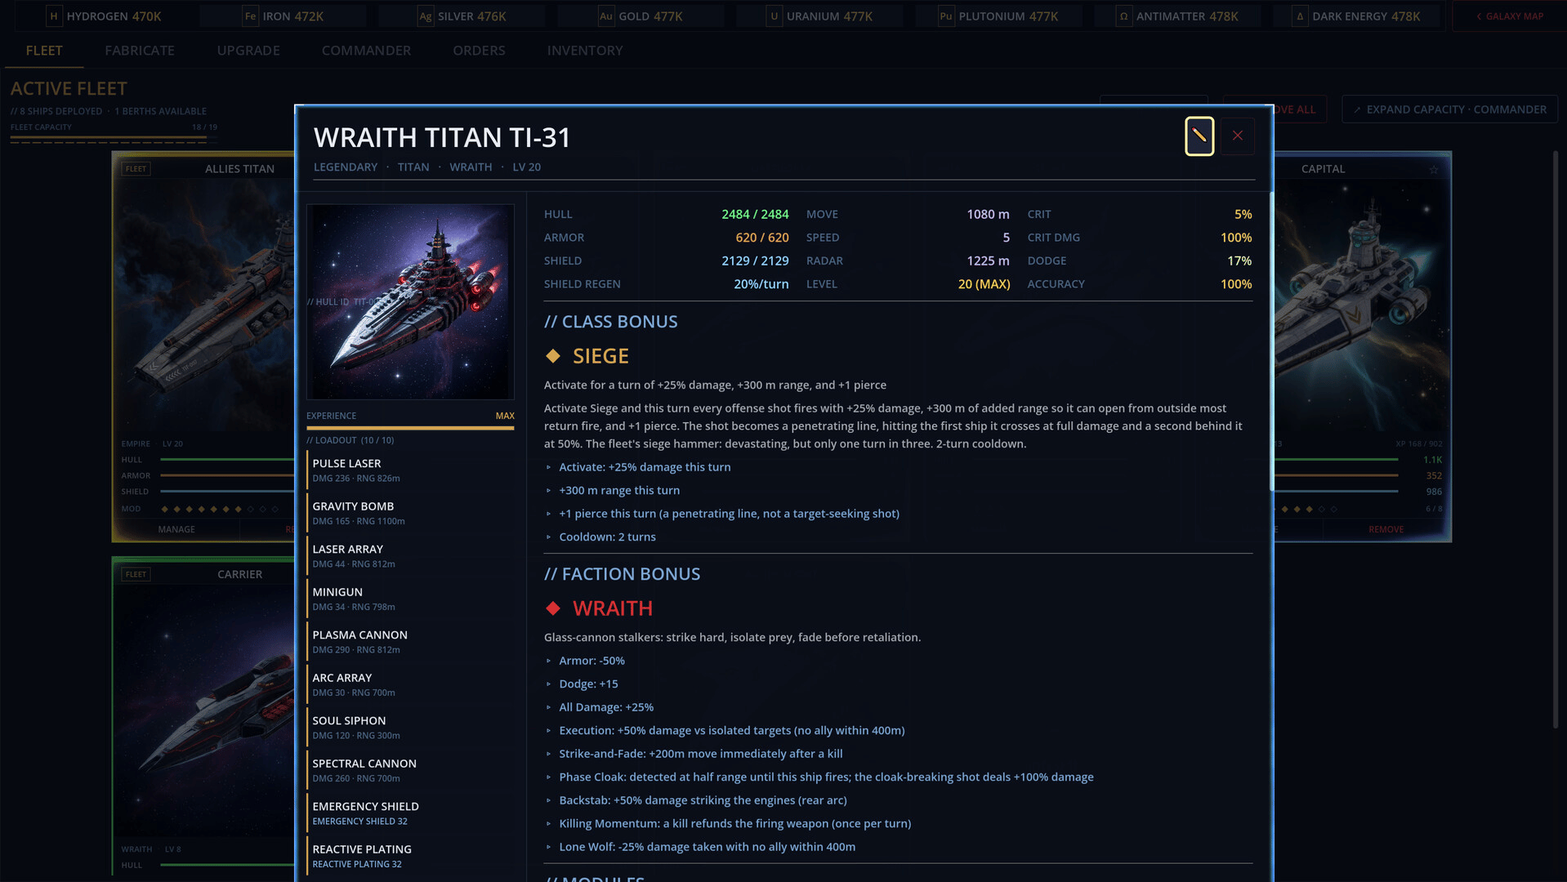
Task: Click the FLEET badge on the Carrier card
Action: (136, 574)
